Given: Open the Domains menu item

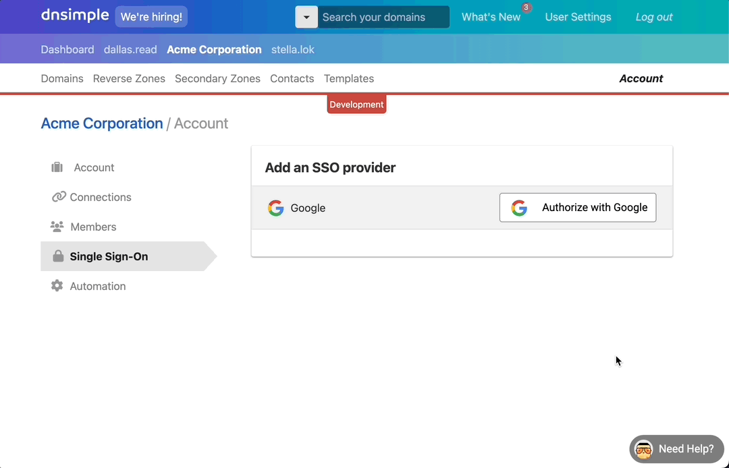Looking at the screenshot, I should (x=62, y=79).
